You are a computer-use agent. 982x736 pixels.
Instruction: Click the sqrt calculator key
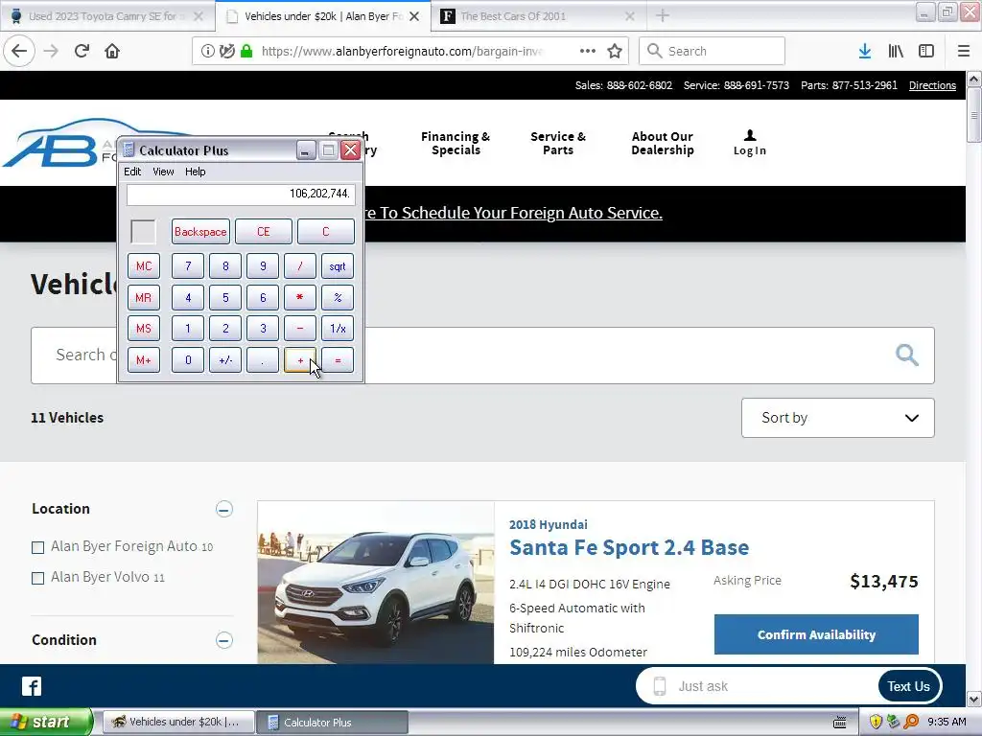[338, 266]
